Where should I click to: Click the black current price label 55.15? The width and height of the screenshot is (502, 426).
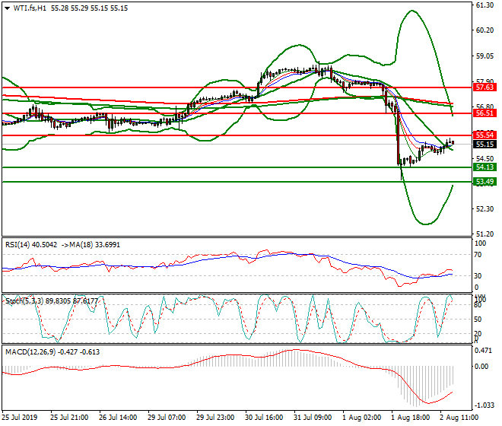coord(485,144)
